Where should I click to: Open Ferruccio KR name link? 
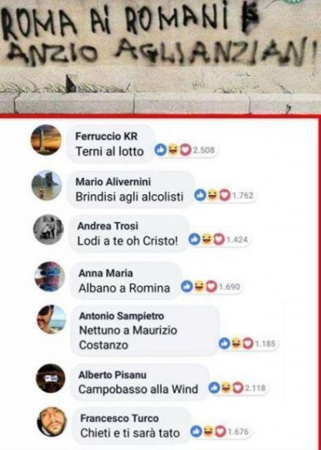pyautogui.click(x=106, y=136)
